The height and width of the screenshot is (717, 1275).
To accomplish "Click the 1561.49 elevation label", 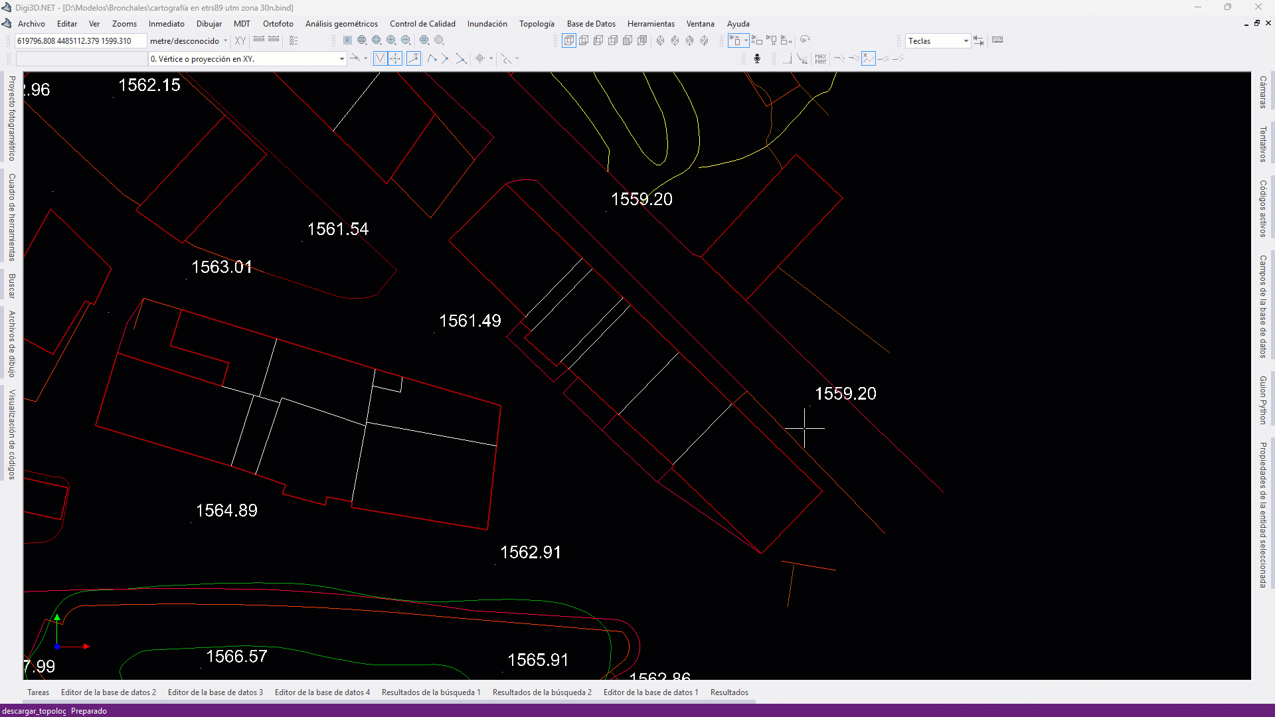I will click(470, 321).
